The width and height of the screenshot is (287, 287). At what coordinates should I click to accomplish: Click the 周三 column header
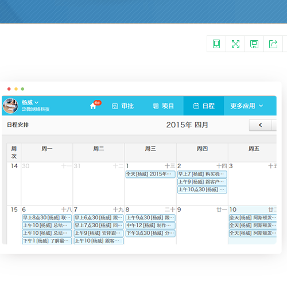[150, 152]
